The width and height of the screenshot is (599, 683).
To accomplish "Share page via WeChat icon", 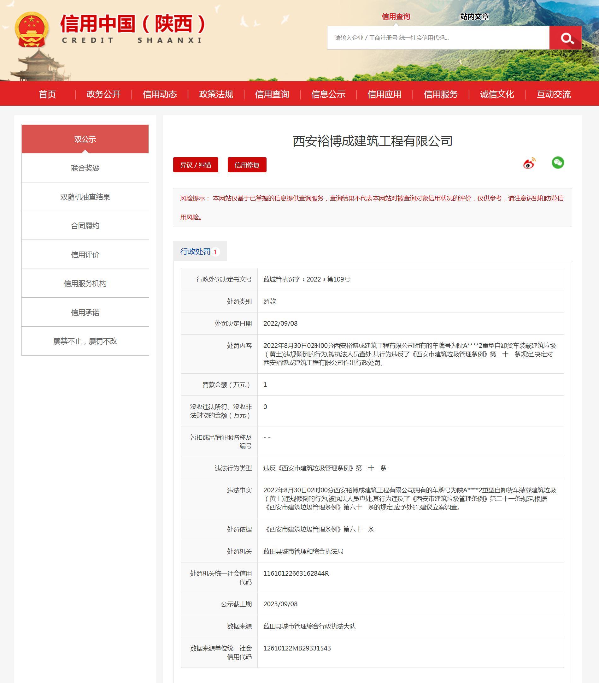I will tap(557, 163).
